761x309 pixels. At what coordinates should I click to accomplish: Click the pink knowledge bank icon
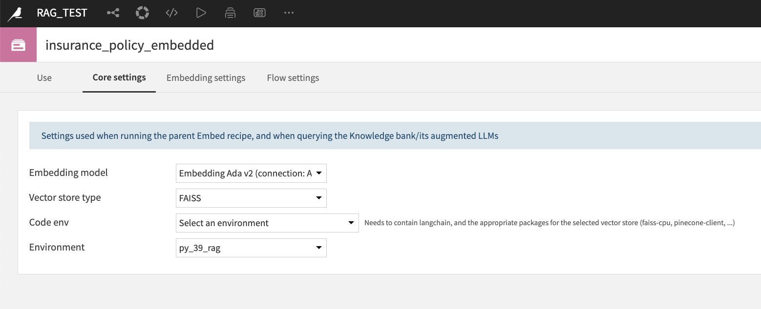(19, 45)
